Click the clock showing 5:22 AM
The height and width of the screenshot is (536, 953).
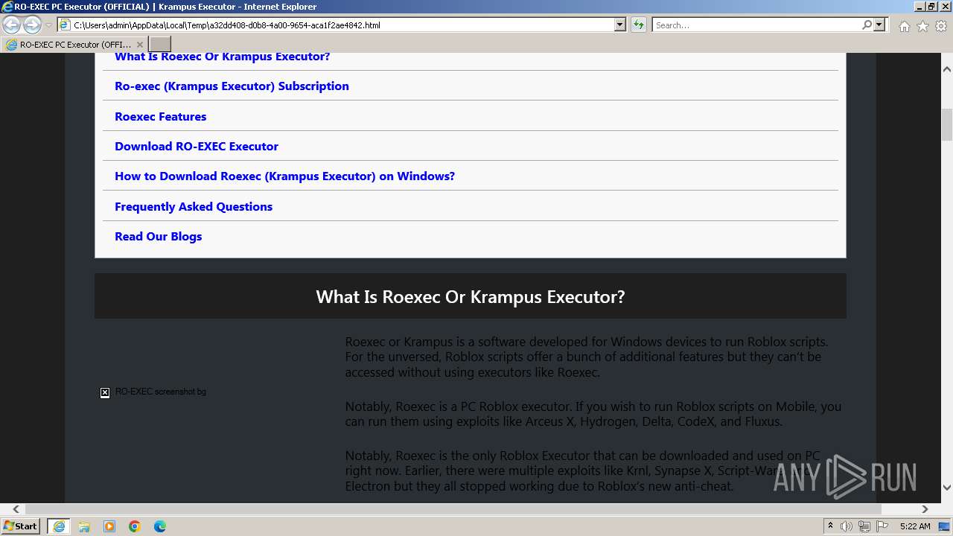point(915,526)
